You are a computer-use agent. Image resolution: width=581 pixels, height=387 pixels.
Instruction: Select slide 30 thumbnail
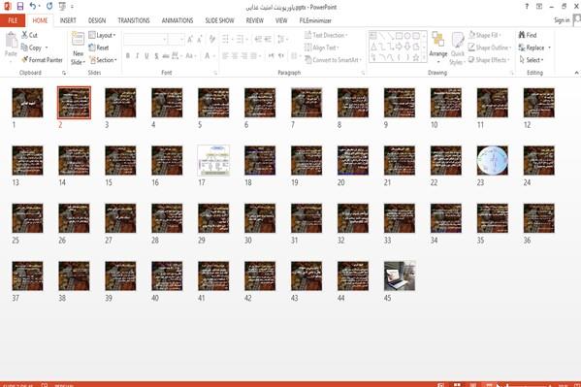click(260, 218)
